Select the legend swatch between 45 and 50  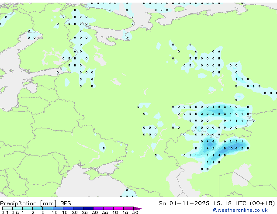128,208
